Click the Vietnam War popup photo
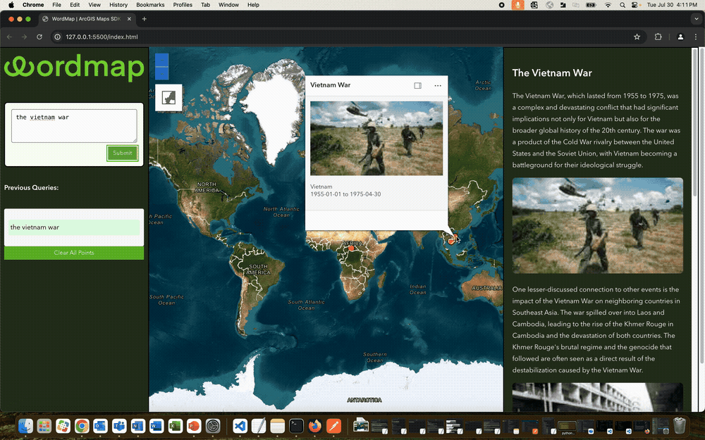705x440 pixels. click(x=376, y=138)
